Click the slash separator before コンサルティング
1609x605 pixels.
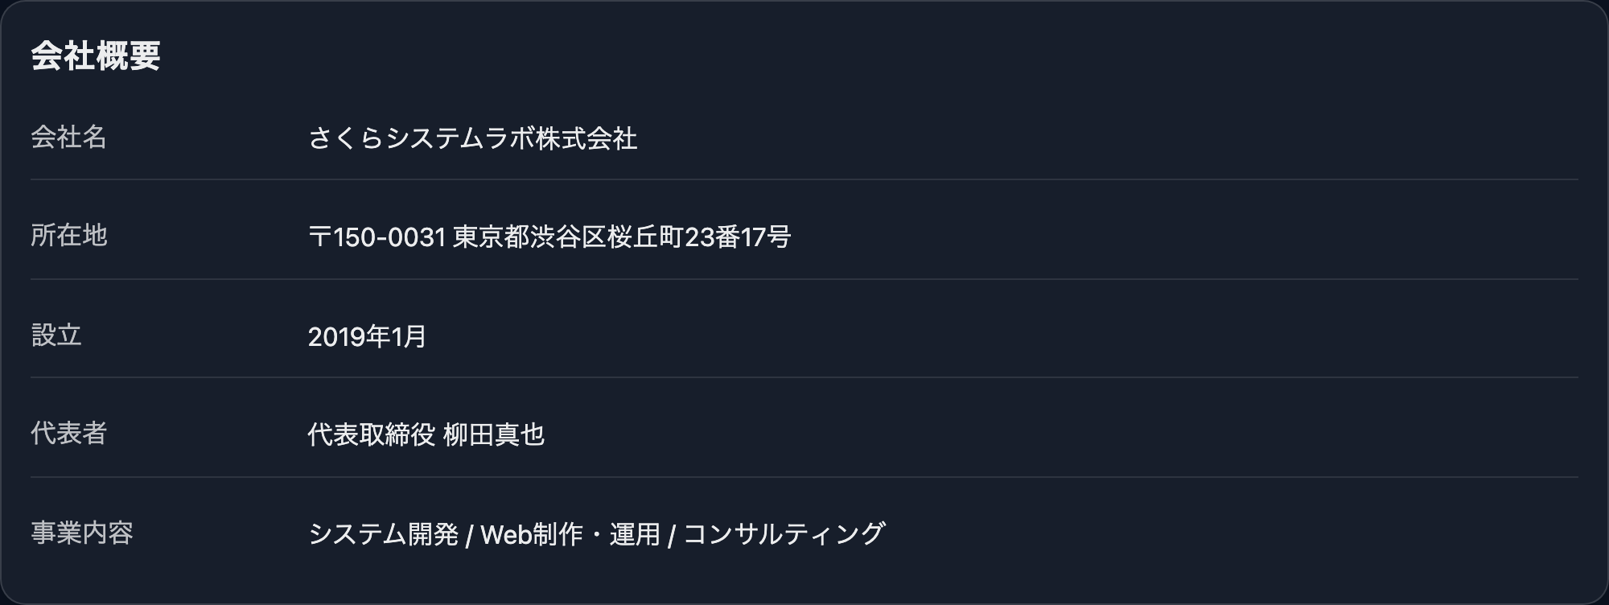[672, 535]
